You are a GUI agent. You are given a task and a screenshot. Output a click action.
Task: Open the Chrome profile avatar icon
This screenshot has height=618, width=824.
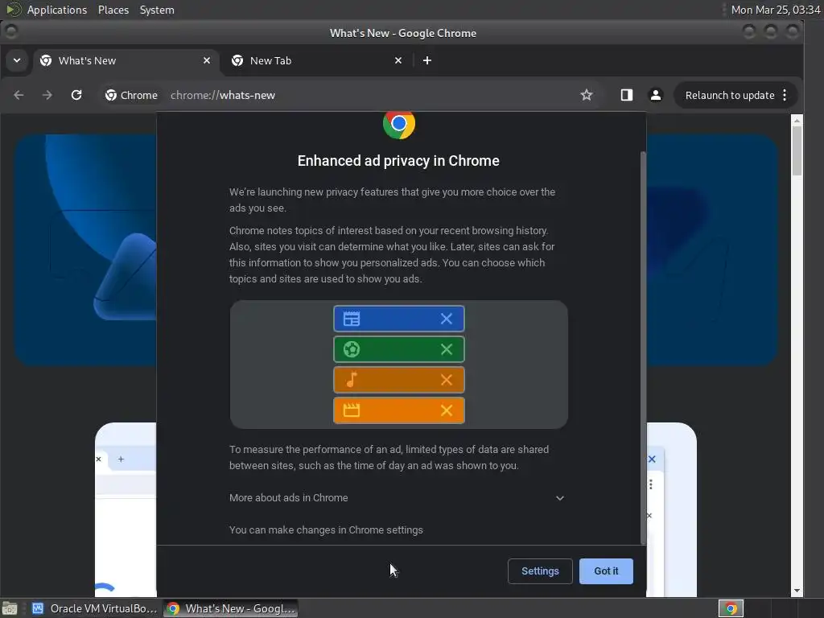tap(655, 95)
